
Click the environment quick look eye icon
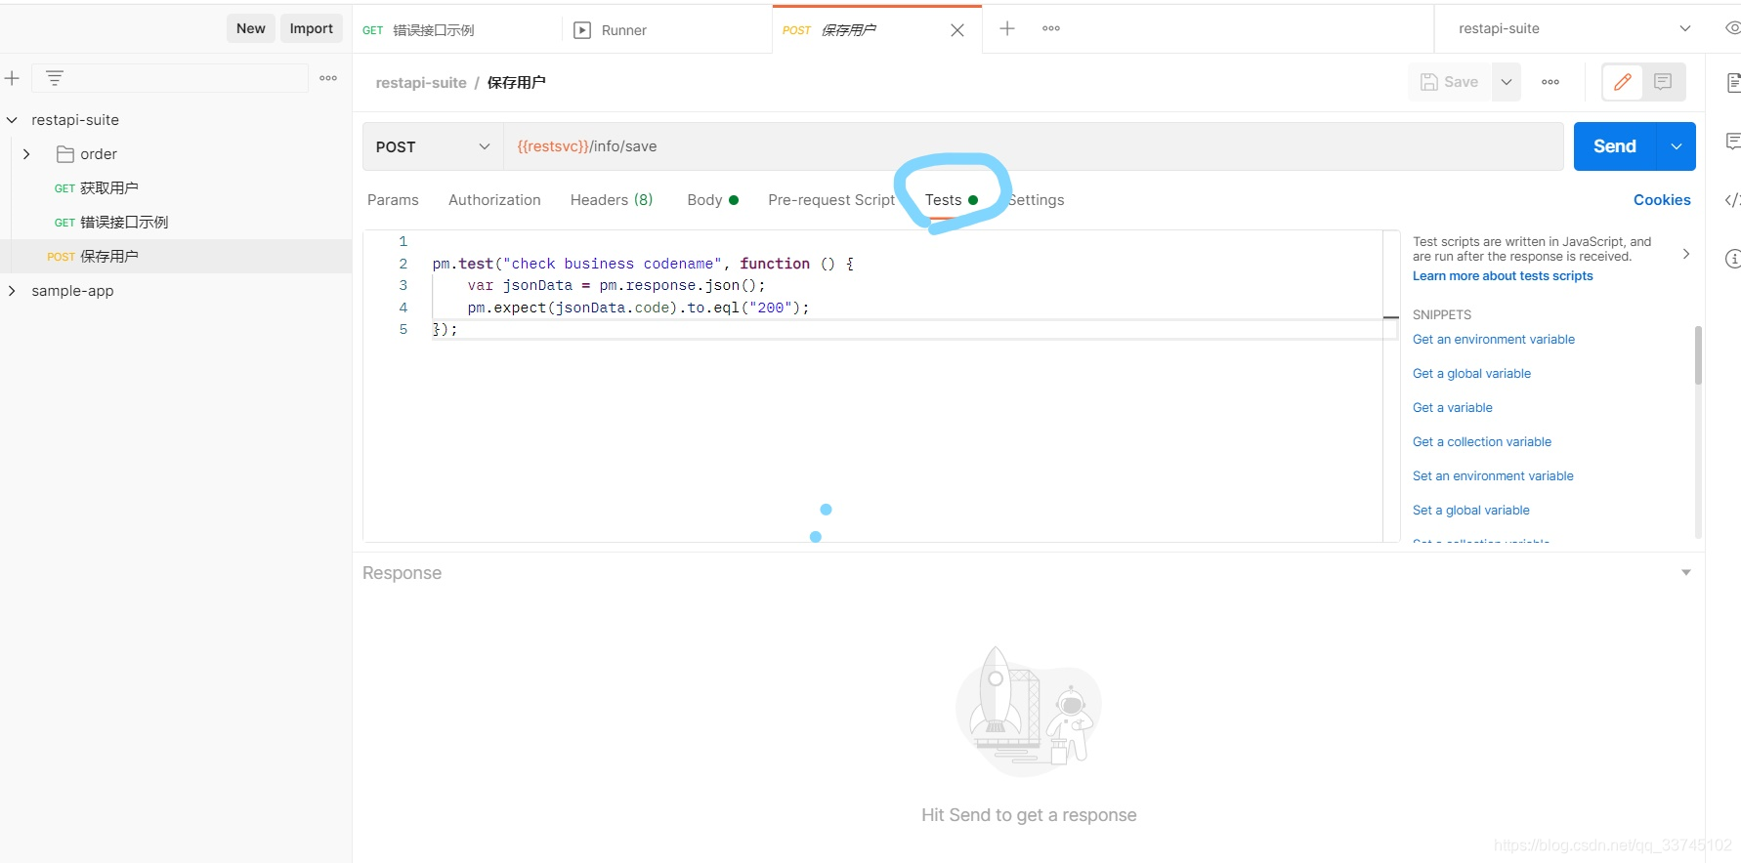pyautogui.click(x=1732, y=28)
